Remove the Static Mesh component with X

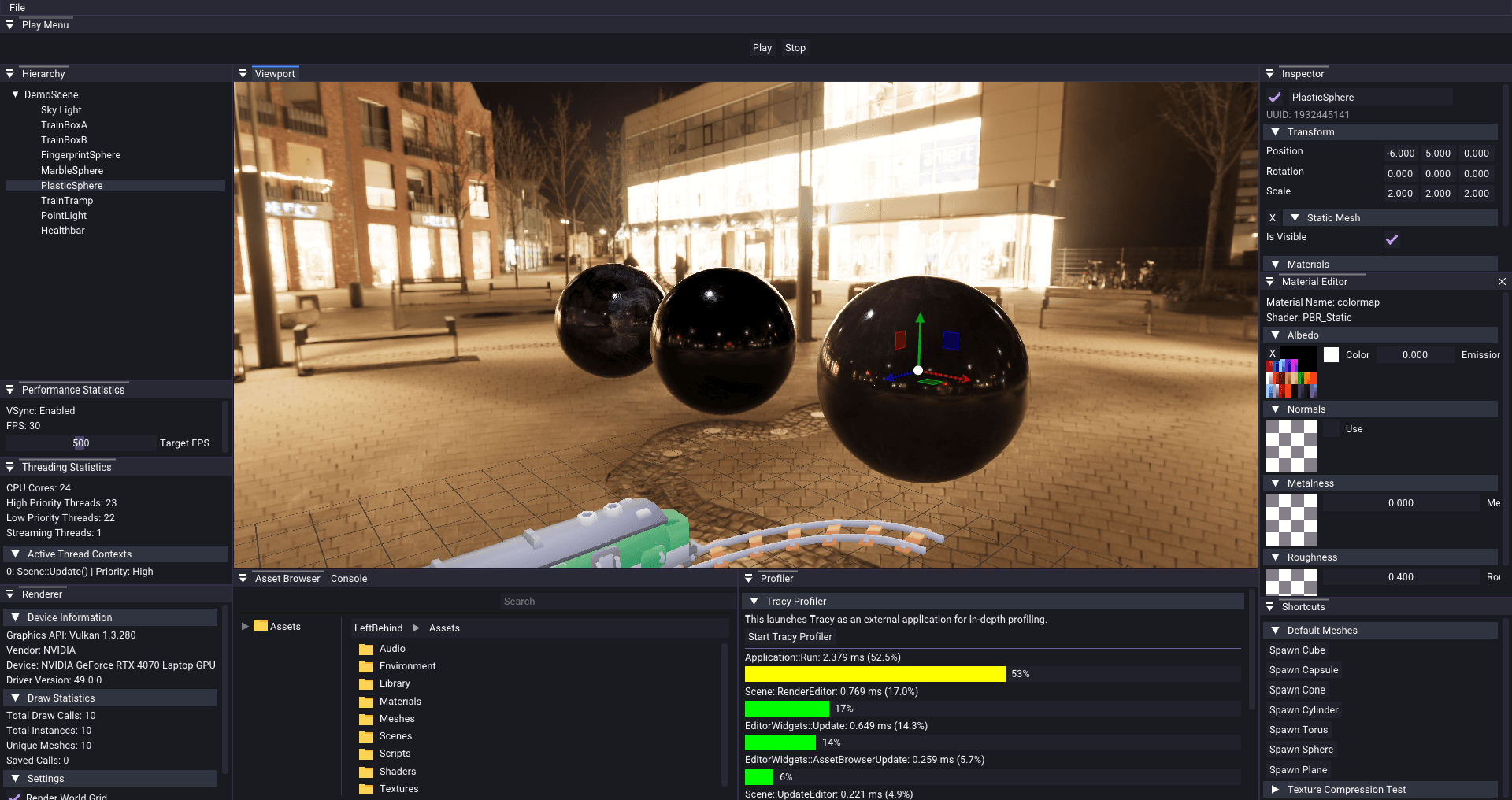click(x=1273, y=218)
